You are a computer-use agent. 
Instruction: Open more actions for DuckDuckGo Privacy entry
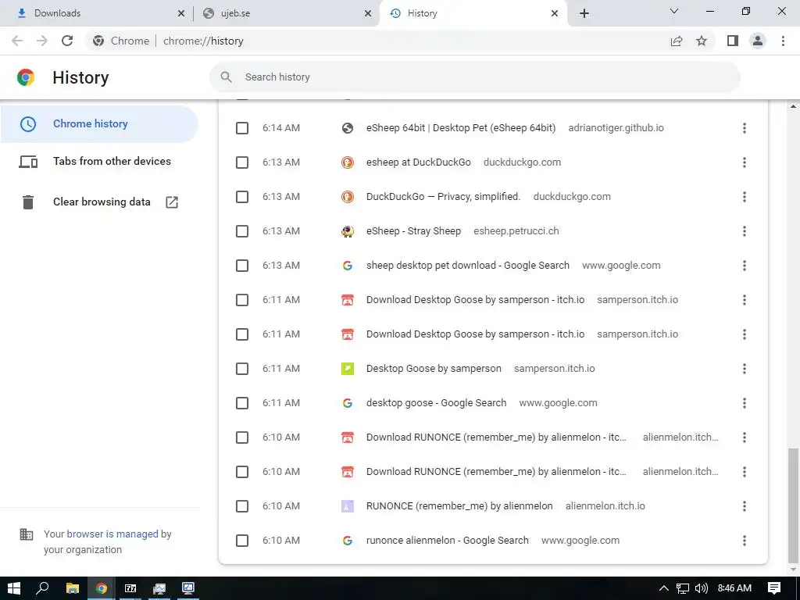pyautogui.click(x=745, y=197)
